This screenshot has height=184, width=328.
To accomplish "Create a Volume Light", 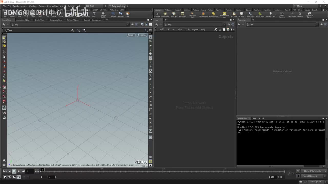I will point(203,15).
